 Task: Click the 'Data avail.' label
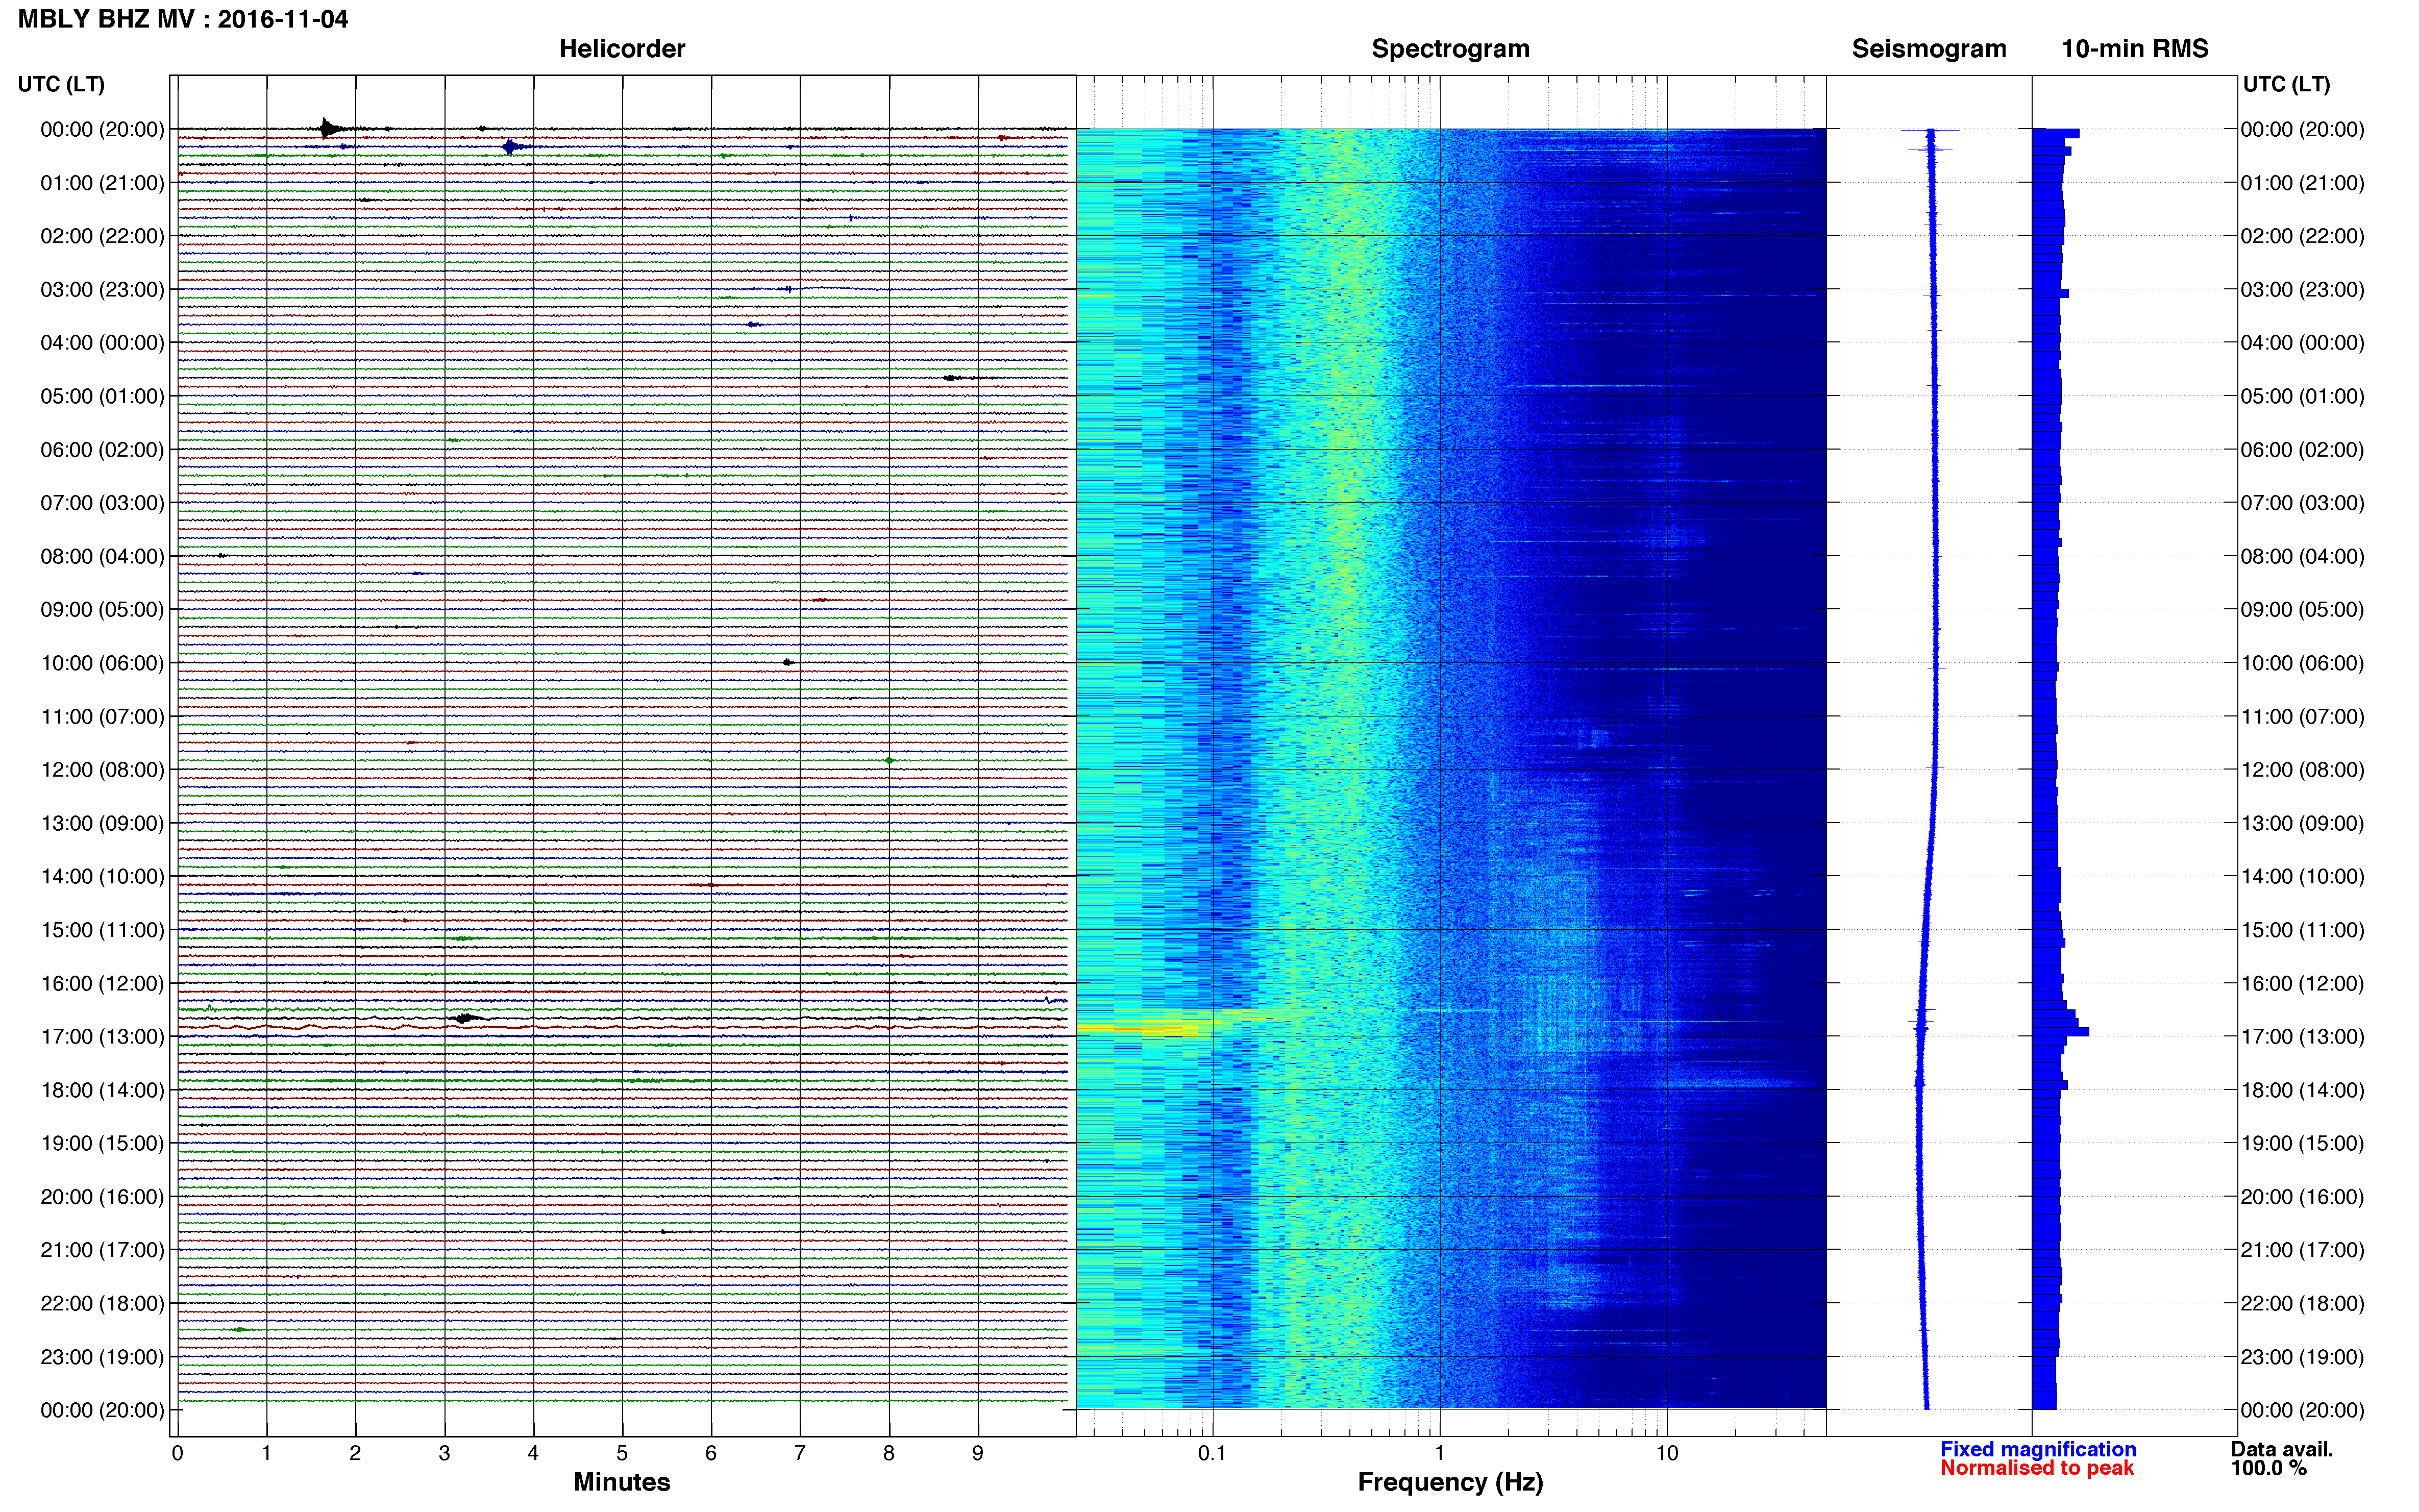click(x=2282, y=1449)
